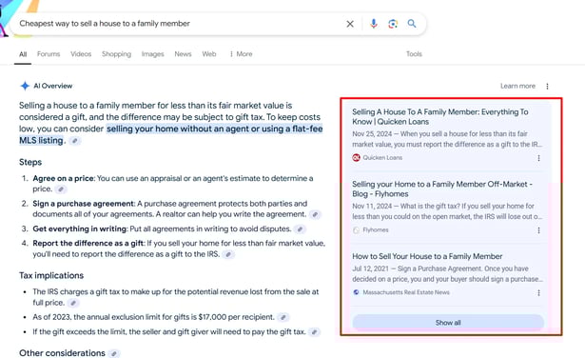The width and height of the screenshot is (585, 358).
Task: Click the AI Overview sparkle icon
Action: click(x=25, y=86)
